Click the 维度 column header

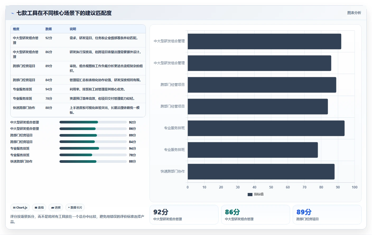[16, 29]
